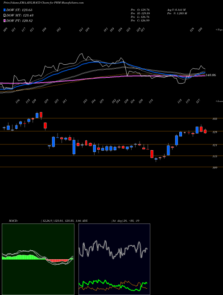
Task: Click the 'ADX' panel heading
Action: pos(85,221)
